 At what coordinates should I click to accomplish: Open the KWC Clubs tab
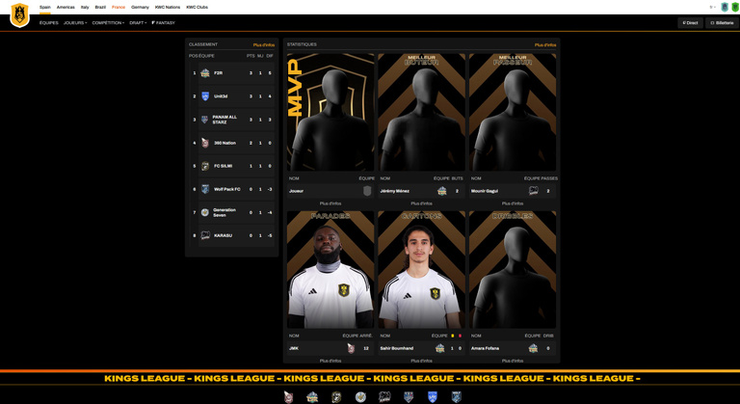[197, 7]
